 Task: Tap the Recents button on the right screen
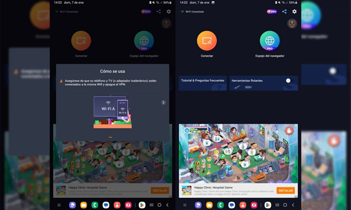pos(277,205)
